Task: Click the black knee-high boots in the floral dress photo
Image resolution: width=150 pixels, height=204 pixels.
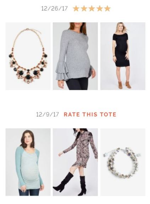Action: (x=71, y=184)
